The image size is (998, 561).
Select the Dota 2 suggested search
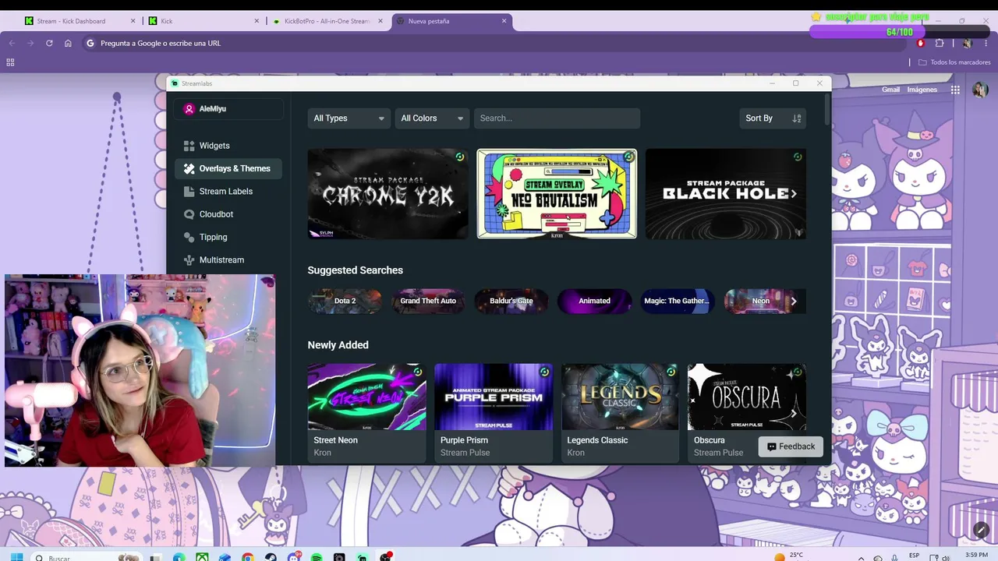click(345, 301)
